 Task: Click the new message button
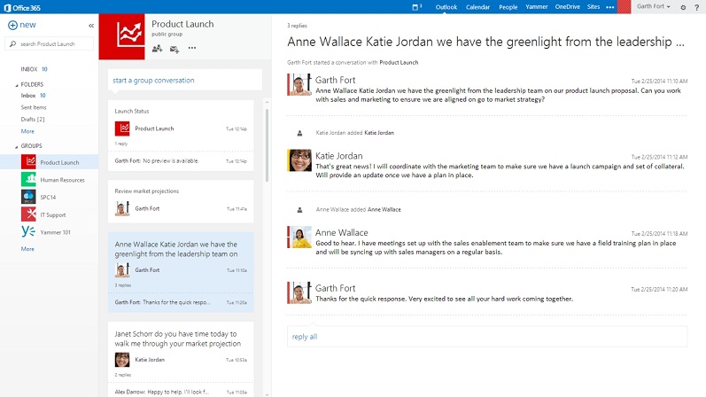(21, 25)
